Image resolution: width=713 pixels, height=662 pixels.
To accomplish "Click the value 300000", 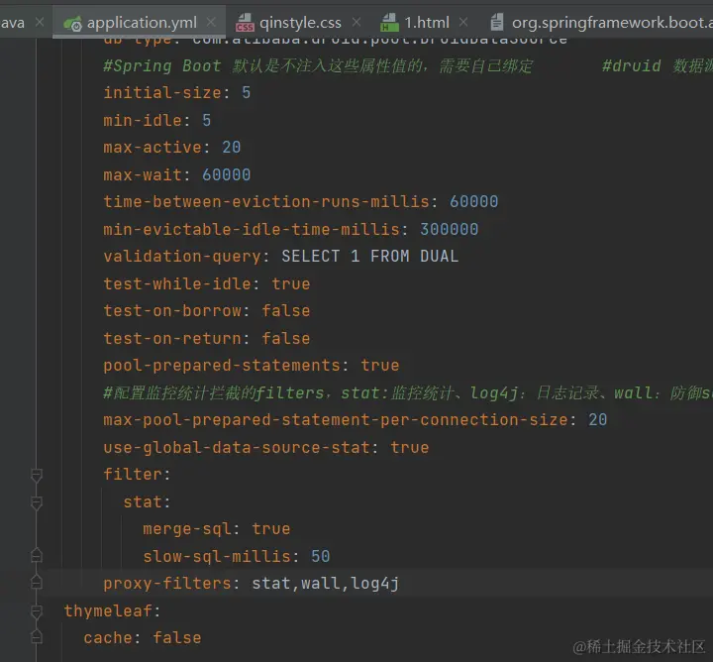I will 449,229.
